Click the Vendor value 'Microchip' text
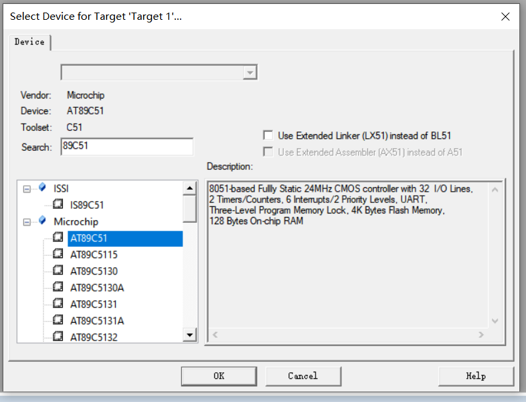 pos(85,95)
